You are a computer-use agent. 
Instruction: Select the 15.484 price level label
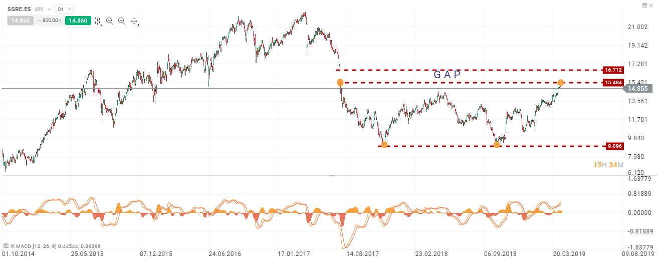[x=613, y=82]
